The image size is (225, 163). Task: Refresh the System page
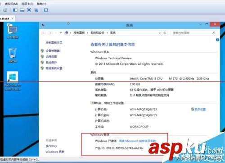click(x=165, y=33)
